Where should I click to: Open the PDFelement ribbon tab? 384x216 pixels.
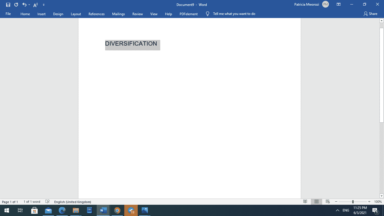pos(188,14)
